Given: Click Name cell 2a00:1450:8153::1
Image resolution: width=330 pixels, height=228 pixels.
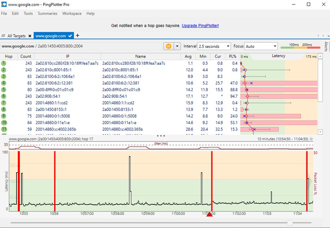Looking at the screenshot, I should (x=118, y=109).
